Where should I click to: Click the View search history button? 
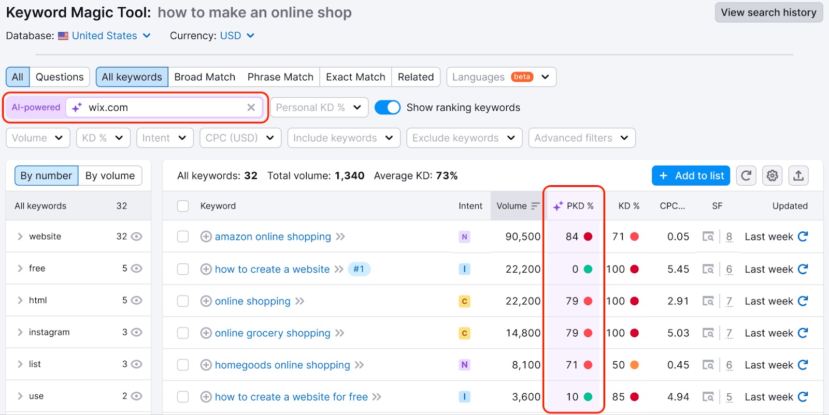(768, 12)
